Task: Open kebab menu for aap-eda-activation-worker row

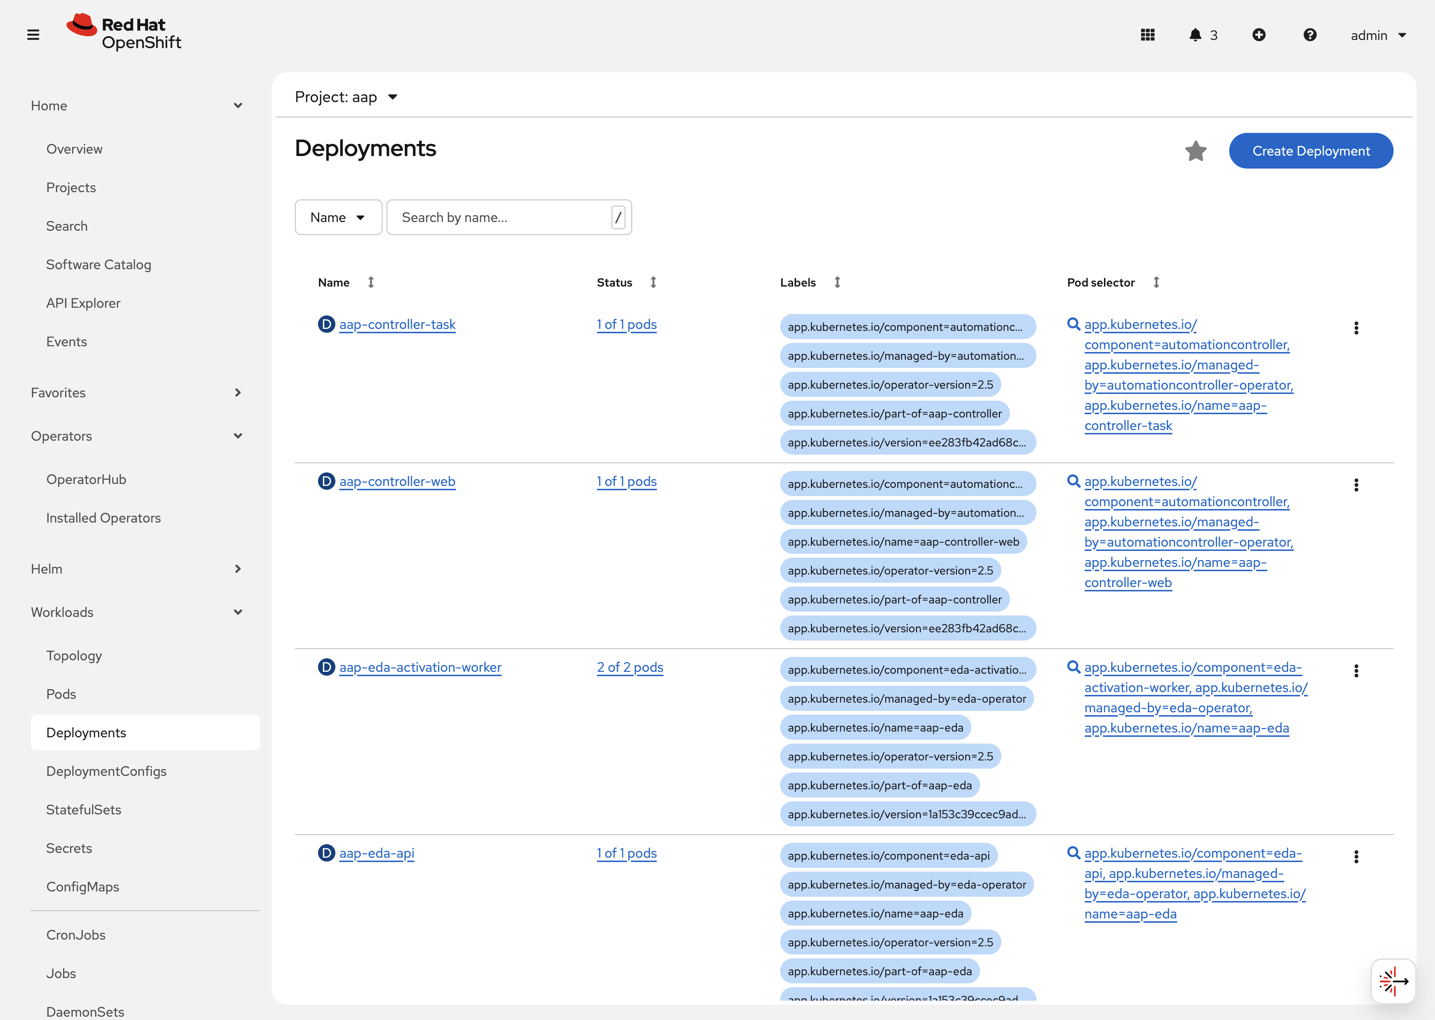Action: [x=1356, y=671]
